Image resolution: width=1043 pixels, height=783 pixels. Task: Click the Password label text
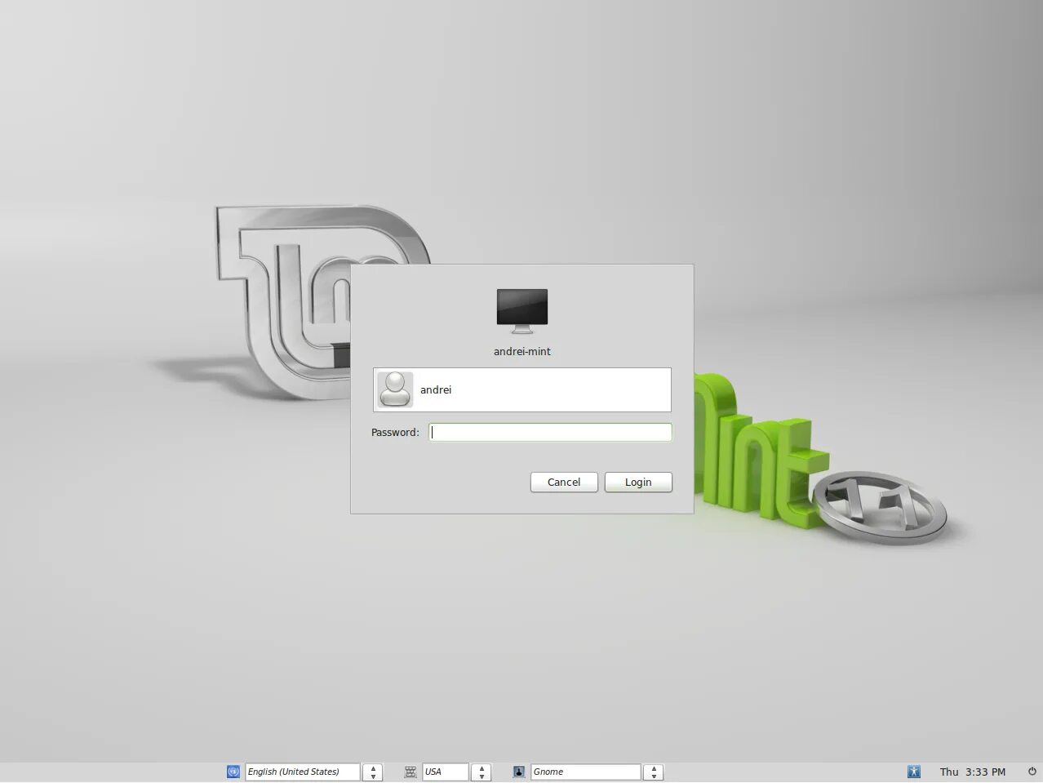click(x=394, y=432)
